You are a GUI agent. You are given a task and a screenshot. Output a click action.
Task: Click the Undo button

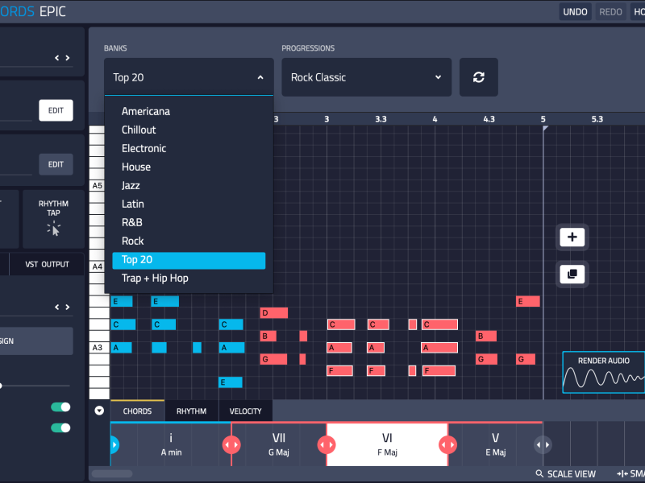pyautogui.click(x=575, y=11)
